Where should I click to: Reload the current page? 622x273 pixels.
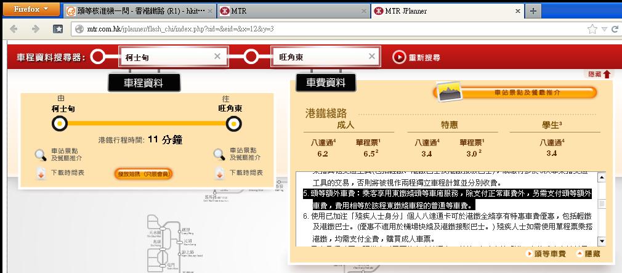615,29
